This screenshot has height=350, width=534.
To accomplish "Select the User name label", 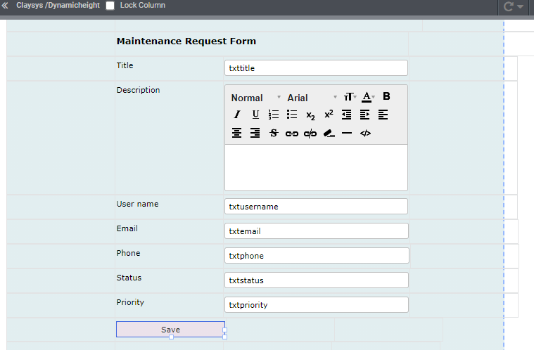I will 137,204.
